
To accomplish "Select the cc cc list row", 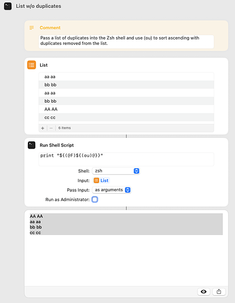I will (x=126, y=117).
